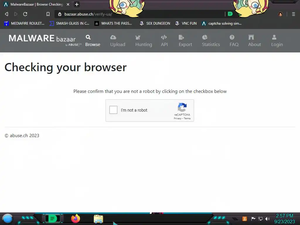300x225 pixels.
Task: Click the green extension icon in address bar
Action: pos(230,14)
